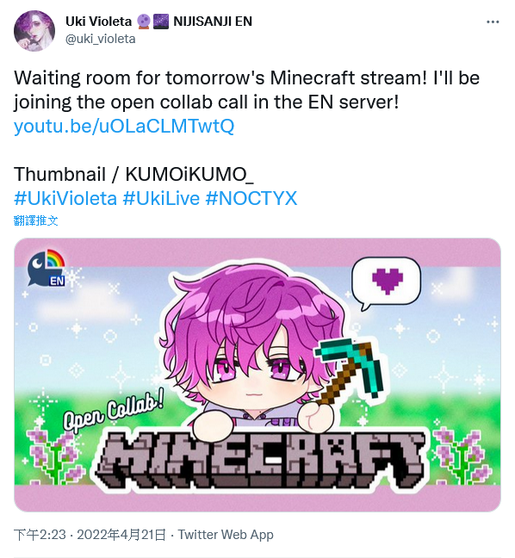Open the #NOCTYX hashtag
This screenshot has height=558, width=515.
click(251, 198)
